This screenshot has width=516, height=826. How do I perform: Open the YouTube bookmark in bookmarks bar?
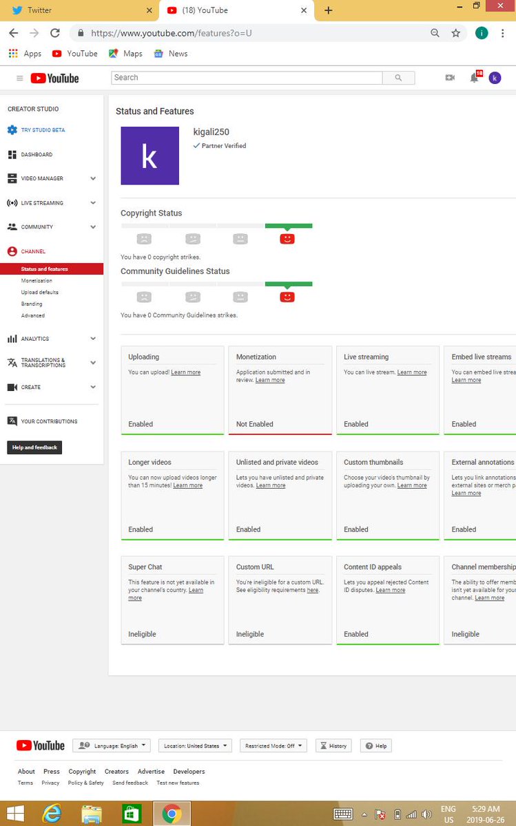click(x=74, y=54)
